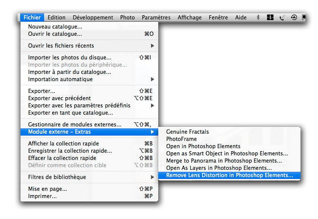The width and height of the screenshot is (318, 219).
Task: Choose Ouvrir le catalogue...
Action: click(x=89, y=34)
